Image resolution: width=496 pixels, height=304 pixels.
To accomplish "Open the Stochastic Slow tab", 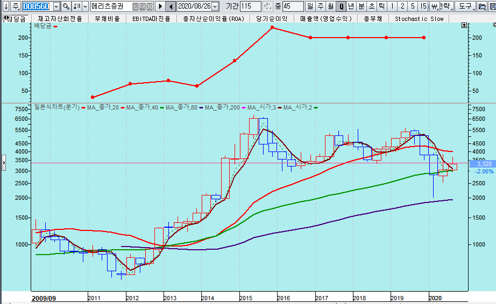I will (x=419, y=18).
